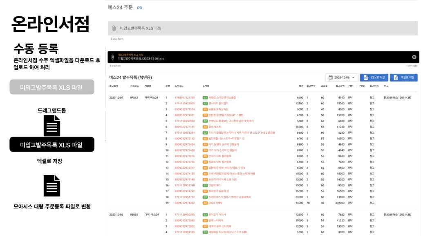Click the document icon under 엑셀로 저장 label
Image resolution: width=421 pixels, height=236 pixels.
[x=52, y=185]
